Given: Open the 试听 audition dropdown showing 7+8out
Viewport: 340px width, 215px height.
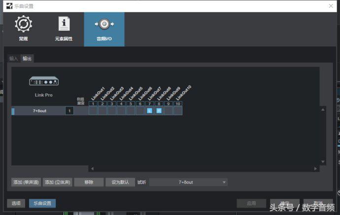Looking at the screenshot, I should 188,182.
